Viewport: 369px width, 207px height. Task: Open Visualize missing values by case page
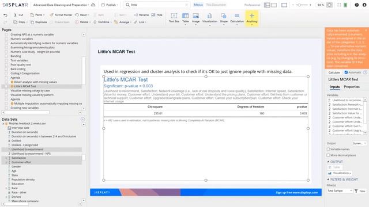(30, 91)
